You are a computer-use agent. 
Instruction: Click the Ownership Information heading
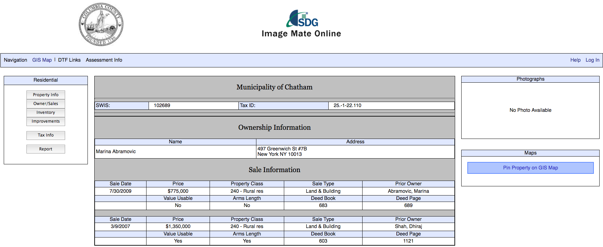click(274, 127)
